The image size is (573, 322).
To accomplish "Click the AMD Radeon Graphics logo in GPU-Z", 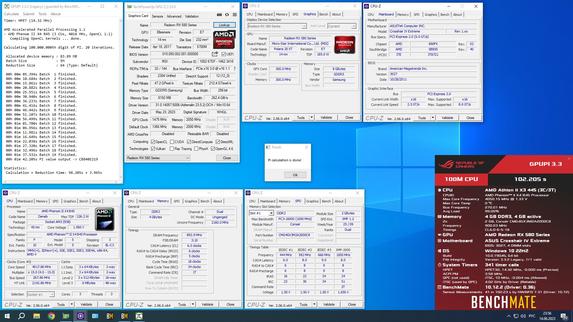I will pos(224,39).
